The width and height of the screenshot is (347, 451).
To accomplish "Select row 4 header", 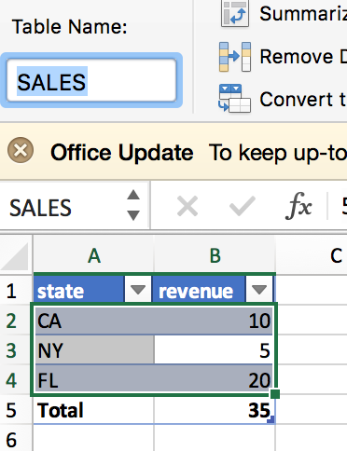I will [x=16, y=380].
